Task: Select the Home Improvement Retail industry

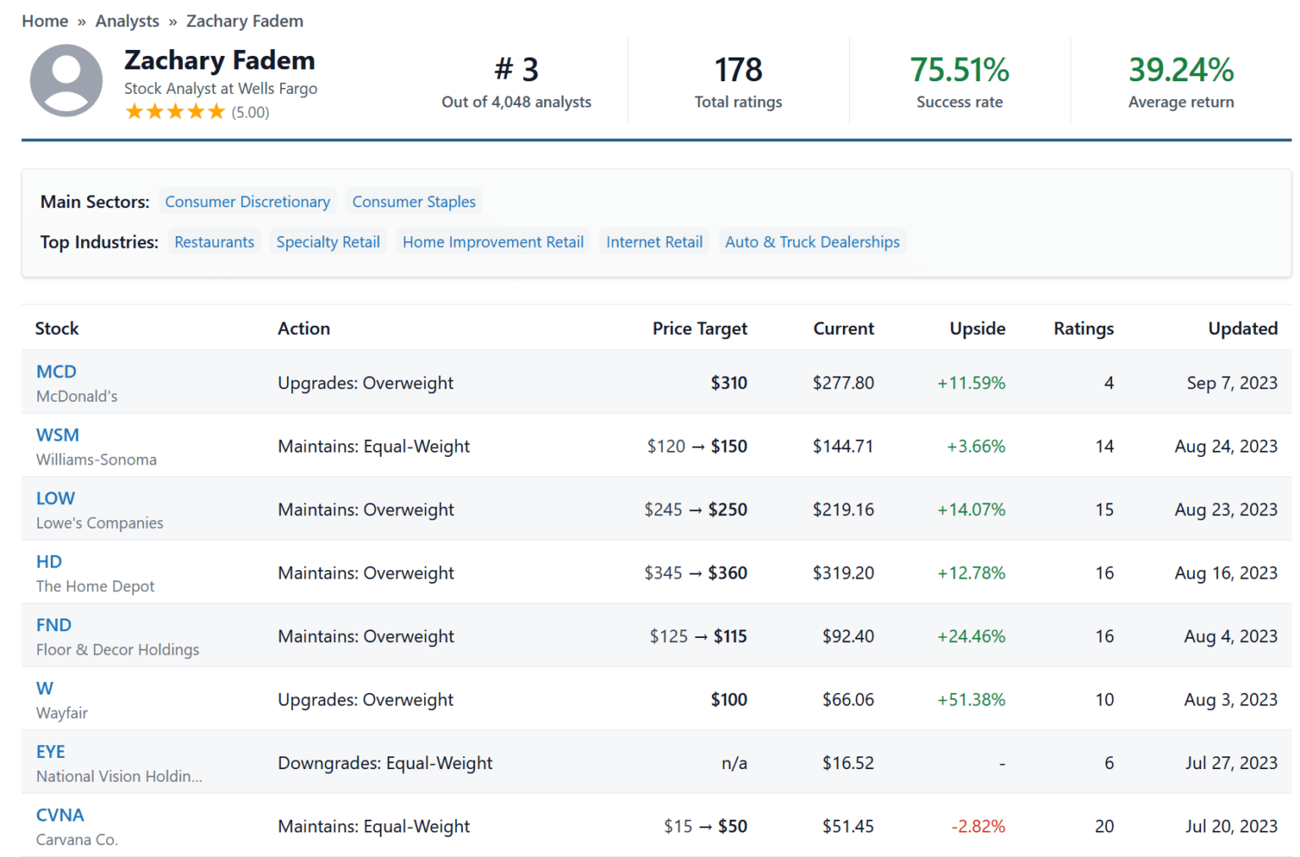Action: coord(493,242)
